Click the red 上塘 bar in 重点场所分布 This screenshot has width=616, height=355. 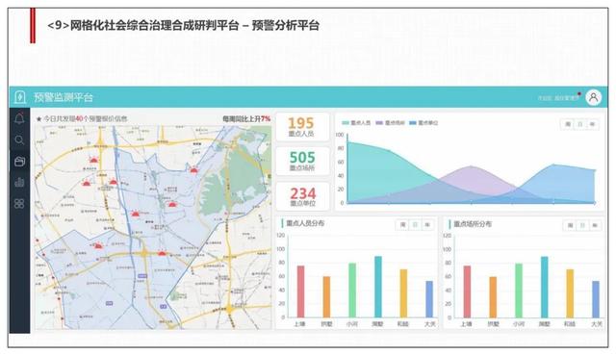467,292
